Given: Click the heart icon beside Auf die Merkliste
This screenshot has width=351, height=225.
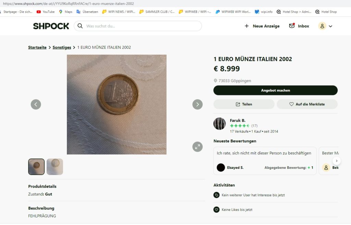Looking at the screenshot, I should (292, 104).
